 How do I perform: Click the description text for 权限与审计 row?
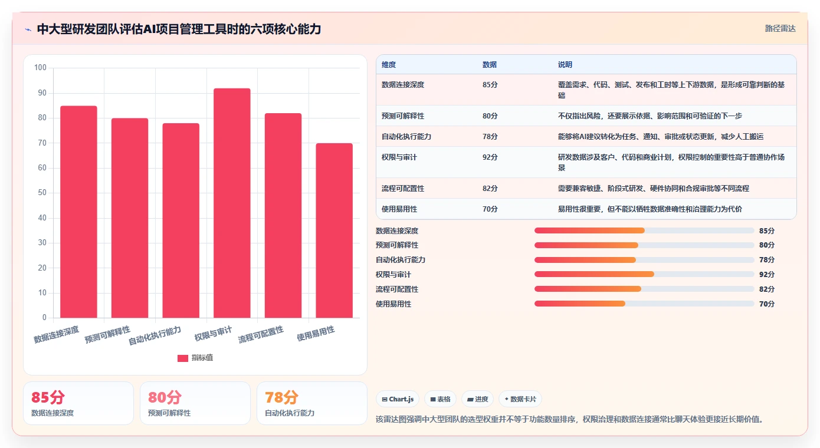(x=671, y=163)
